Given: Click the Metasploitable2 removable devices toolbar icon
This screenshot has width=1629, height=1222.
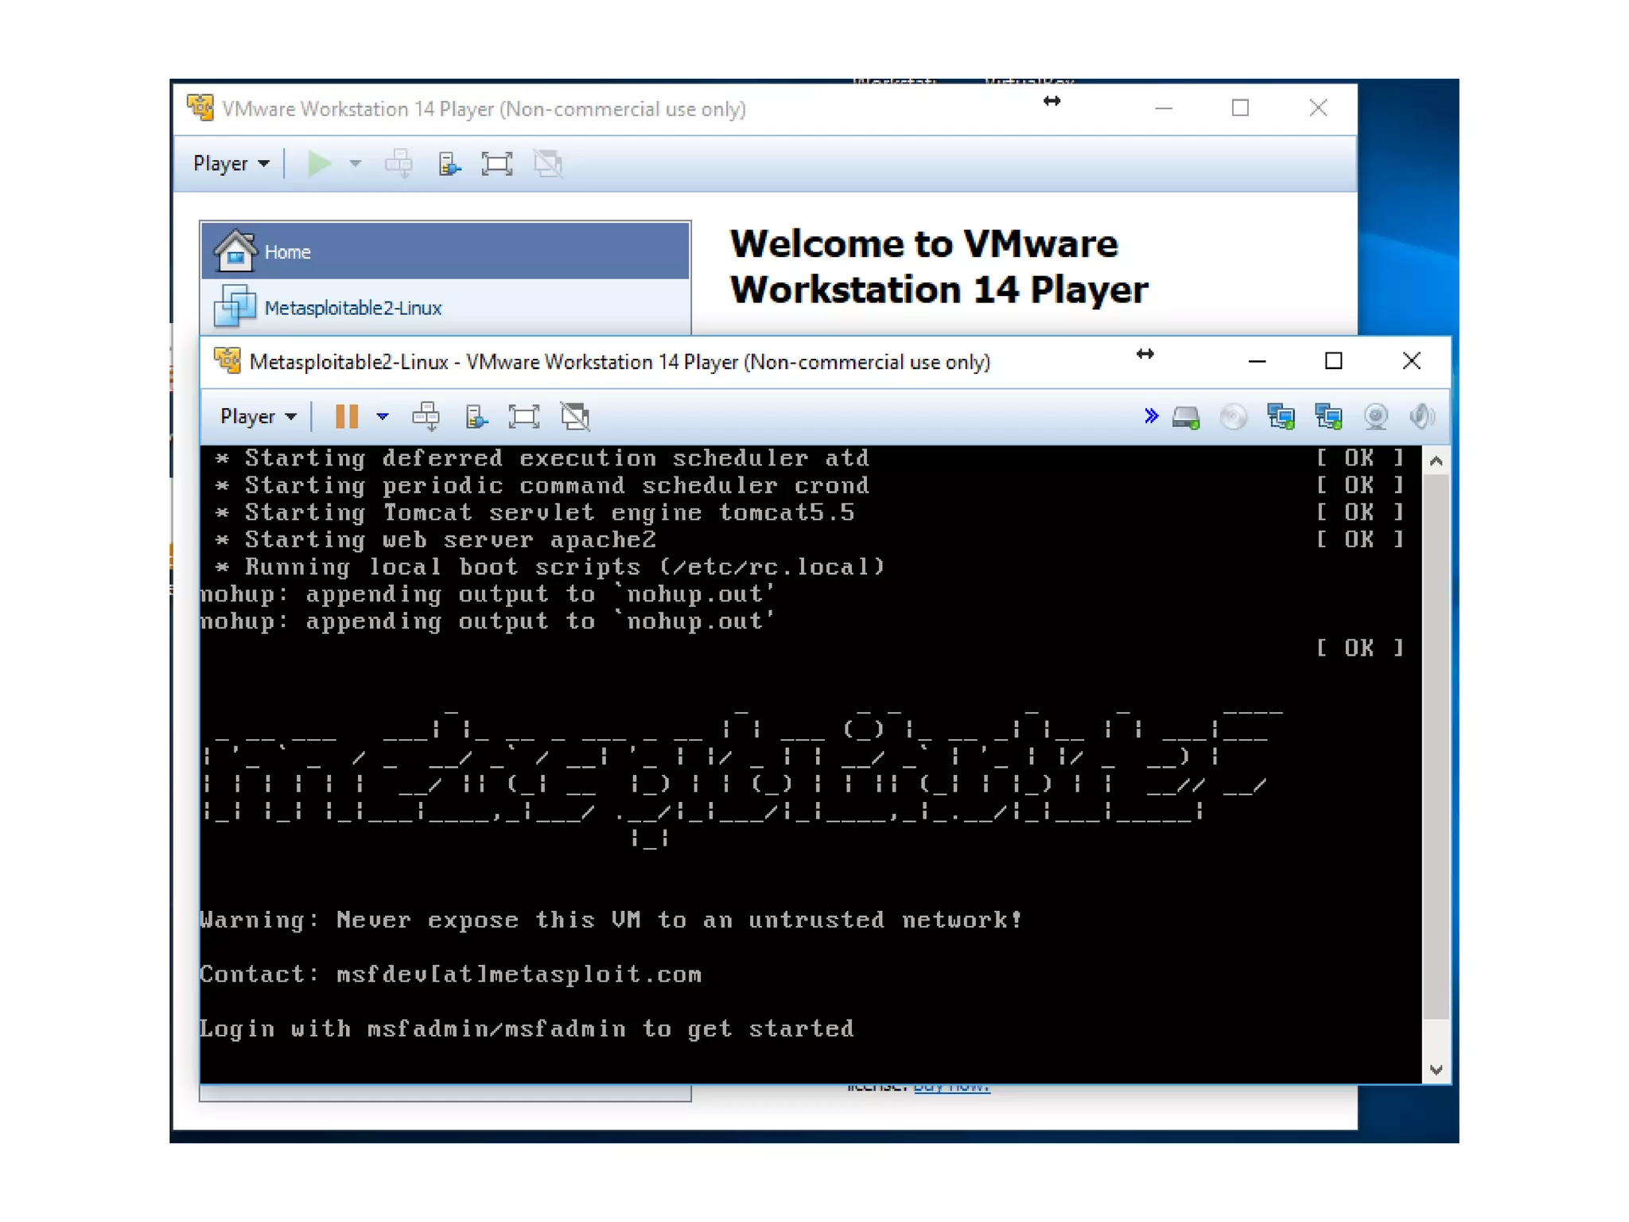Looking at the screenshot, I should coord(476,416).
